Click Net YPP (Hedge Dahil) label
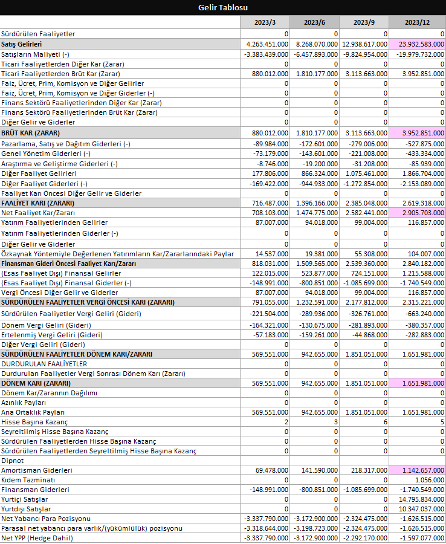Viewport: 446px width, 544px height. click(37, 539)
